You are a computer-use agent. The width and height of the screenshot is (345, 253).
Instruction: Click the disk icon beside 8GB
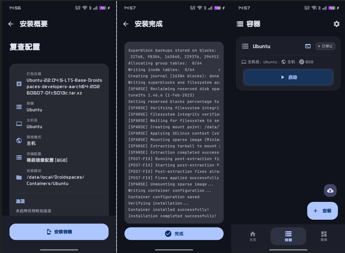click(302, 62)
